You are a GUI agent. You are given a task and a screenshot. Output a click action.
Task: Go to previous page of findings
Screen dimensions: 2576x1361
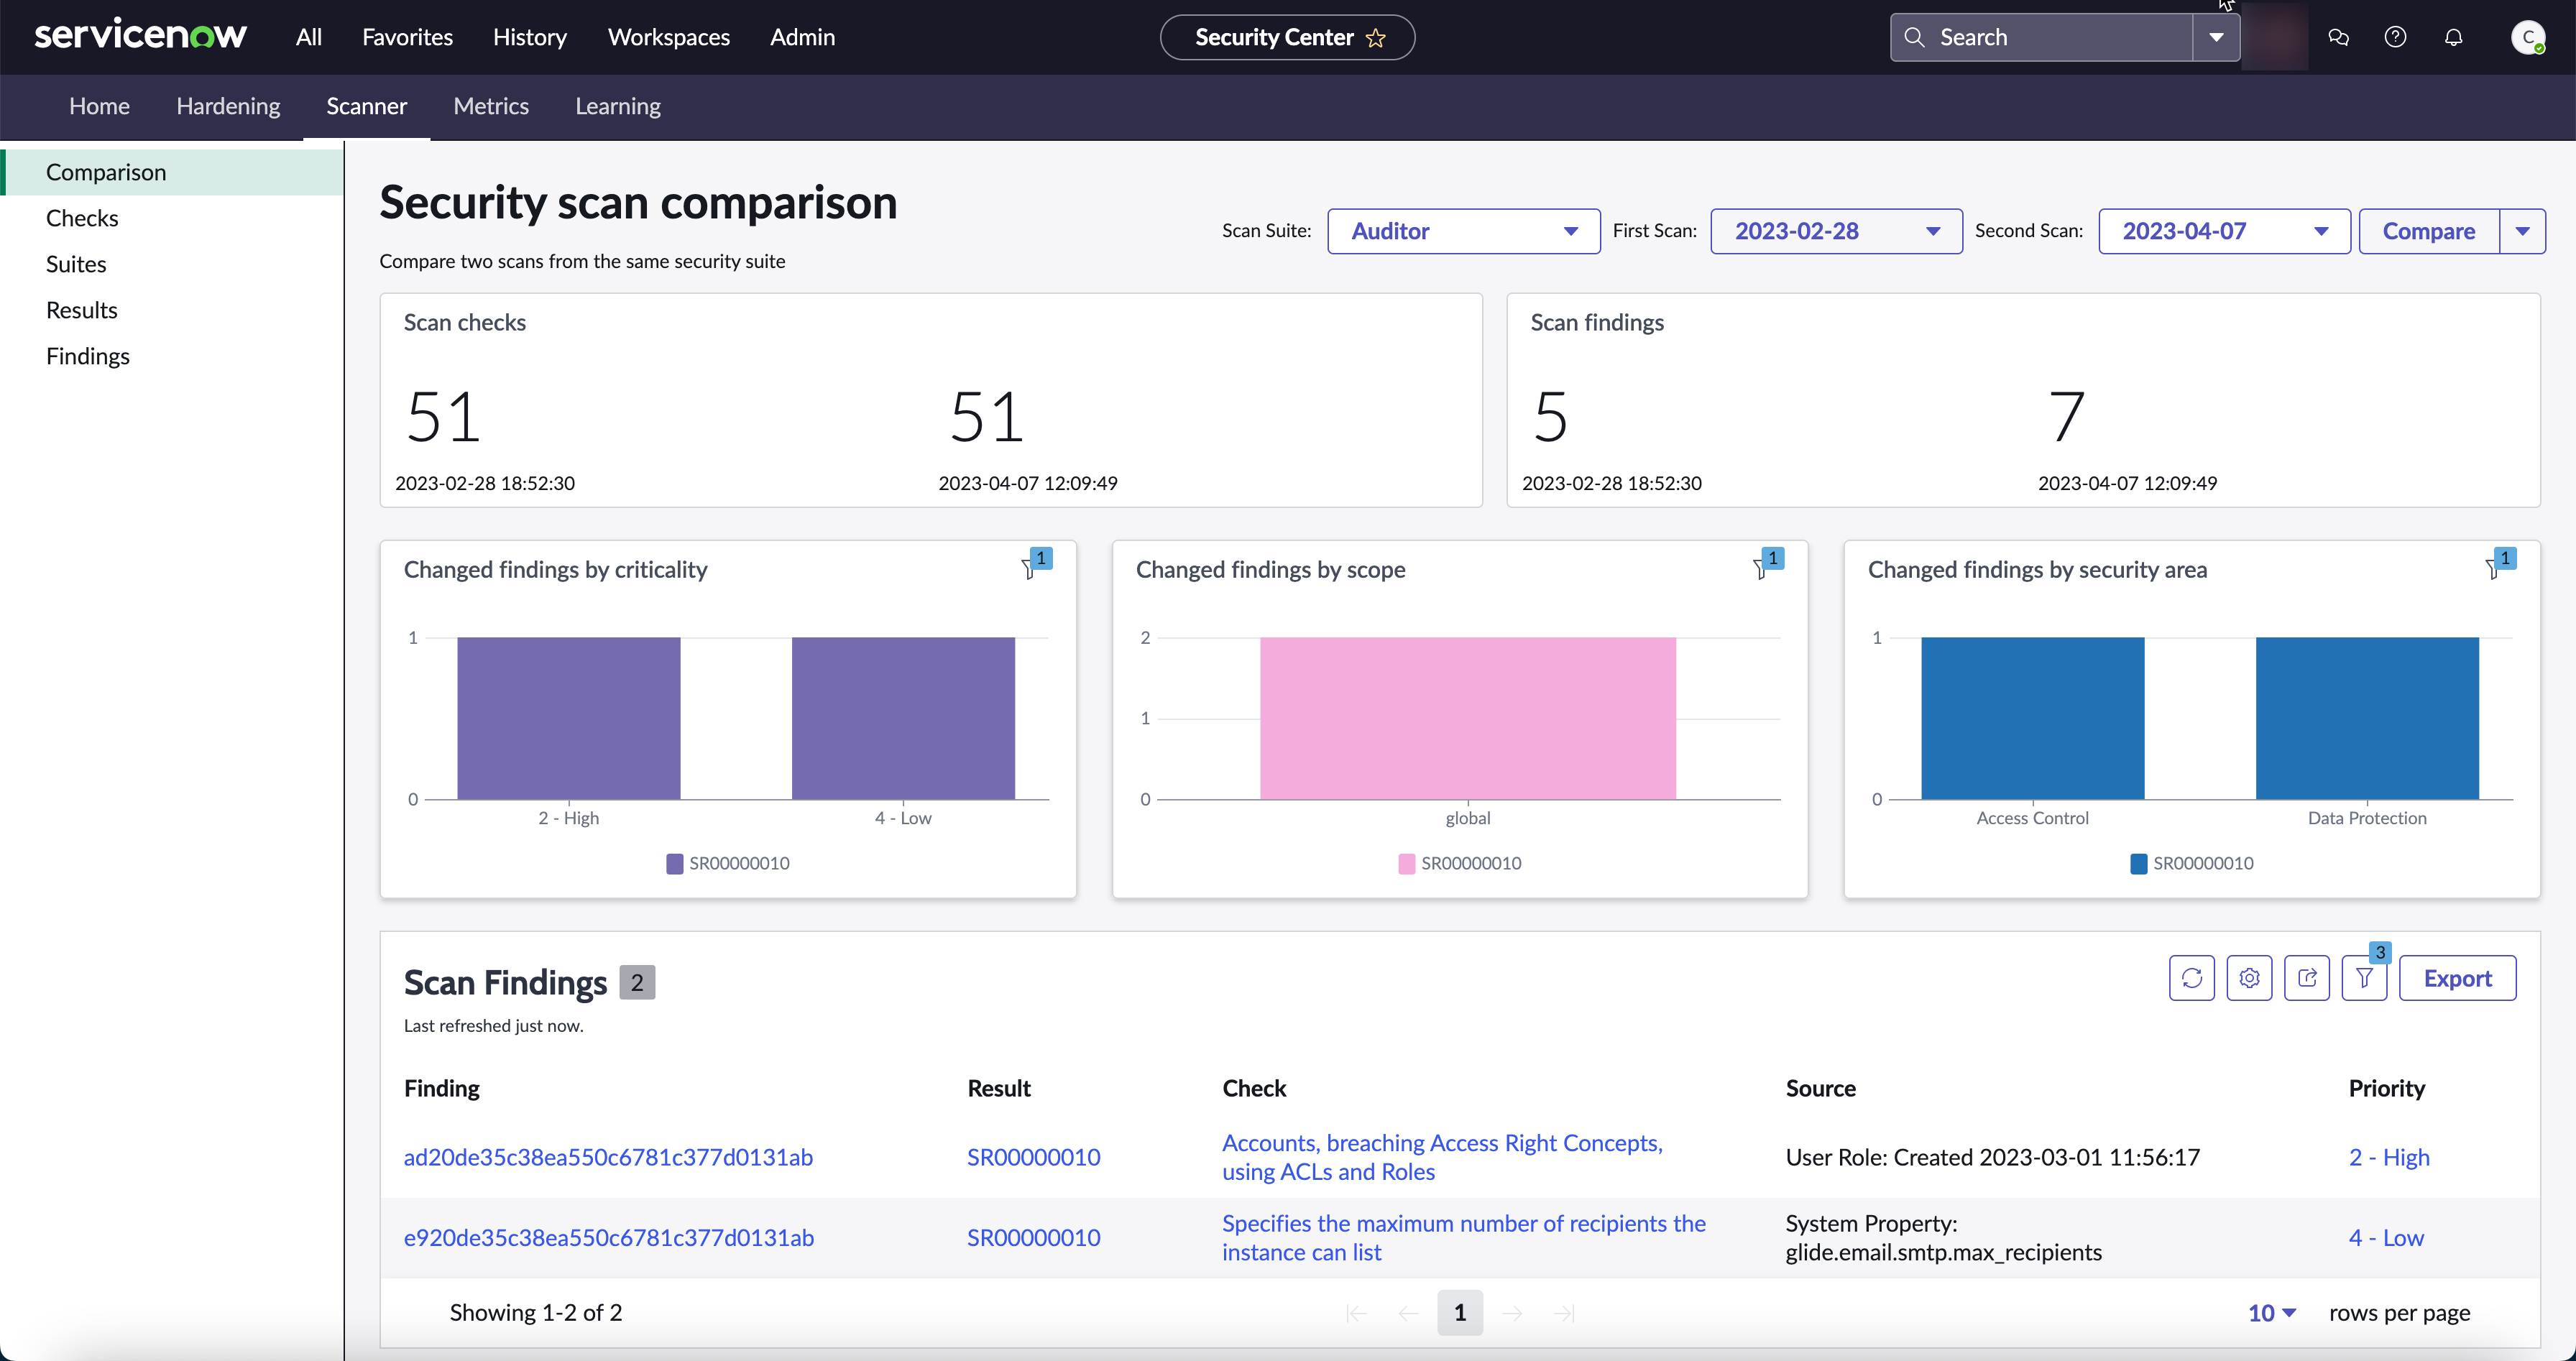pos(1408,1313)
